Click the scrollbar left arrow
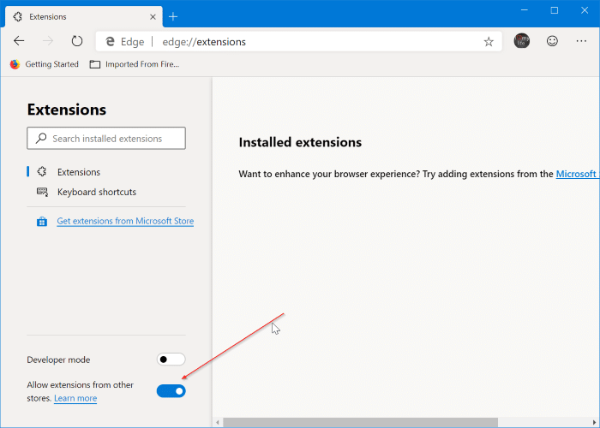 pos(218,422)
